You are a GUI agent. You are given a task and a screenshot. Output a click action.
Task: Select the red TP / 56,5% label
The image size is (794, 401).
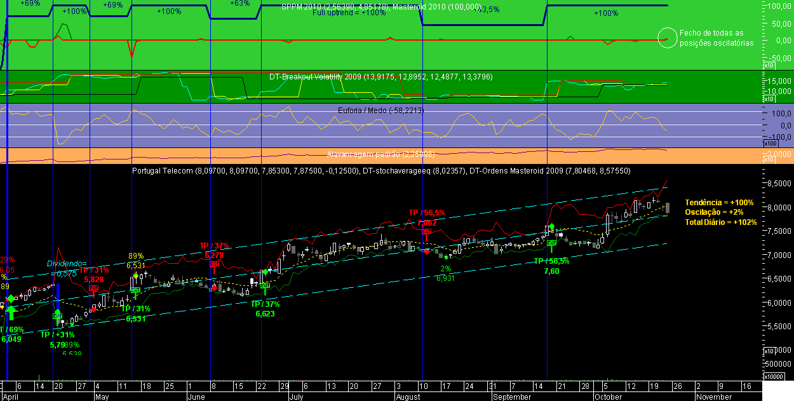426,213
